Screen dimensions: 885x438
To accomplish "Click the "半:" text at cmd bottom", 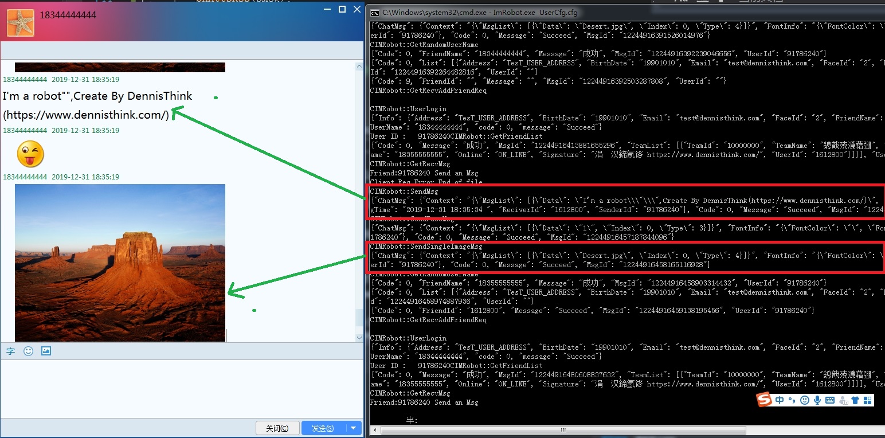I will (412, 421).
